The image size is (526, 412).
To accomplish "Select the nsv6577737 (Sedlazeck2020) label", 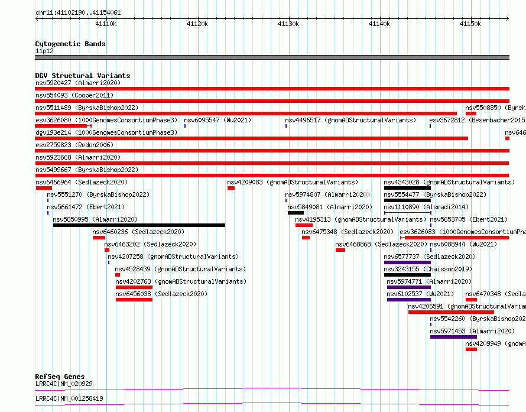I will (430, 257).
